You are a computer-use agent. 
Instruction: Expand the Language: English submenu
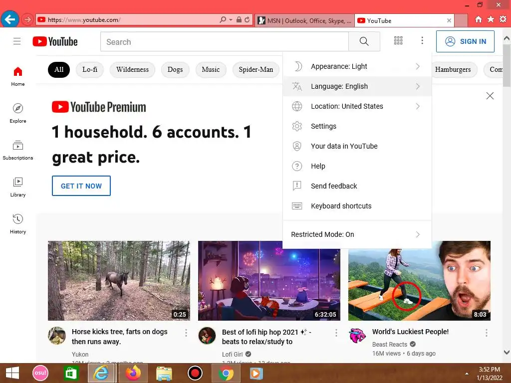coord(357,86)
